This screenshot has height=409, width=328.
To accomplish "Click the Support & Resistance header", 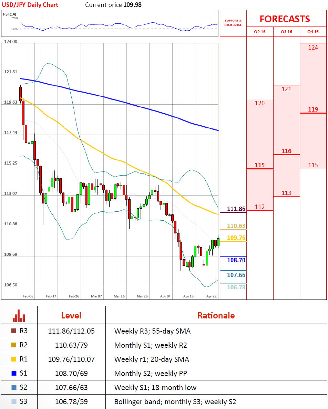I will (x=233, y=22).
